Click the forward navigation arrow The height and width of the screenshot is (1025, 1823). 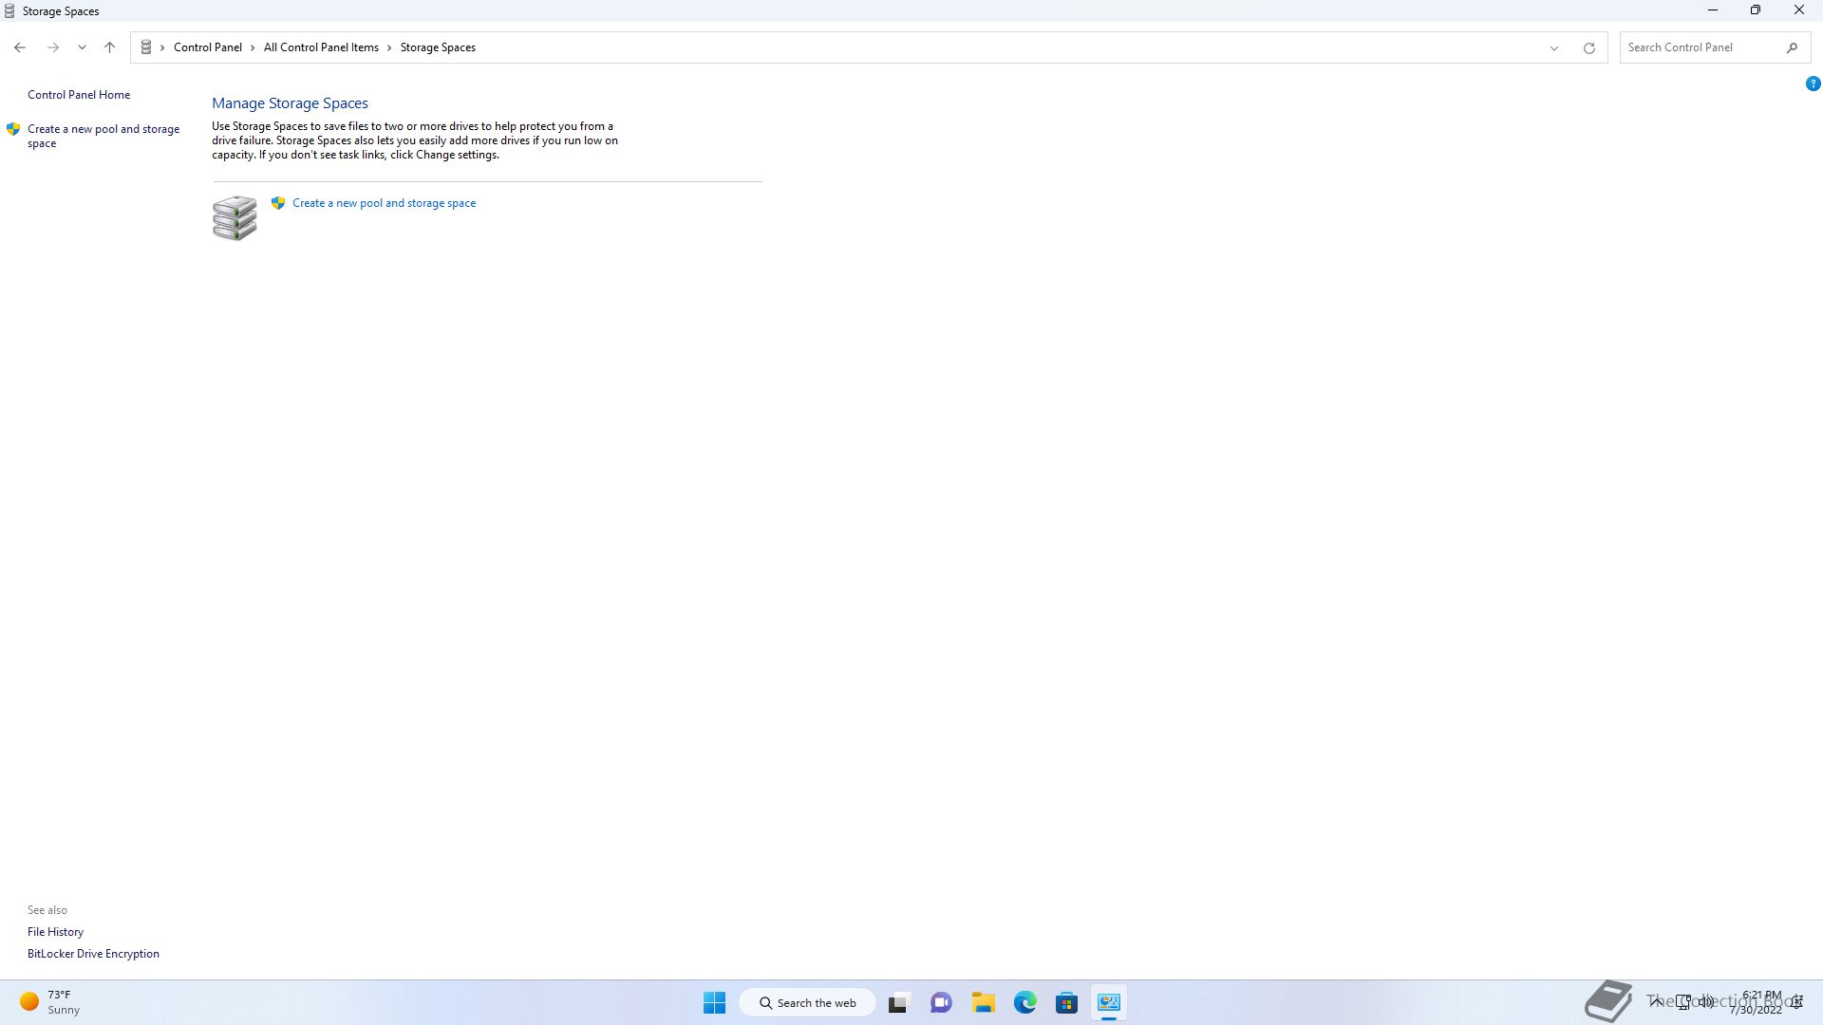pyautogui.click(x=53, y=47)
